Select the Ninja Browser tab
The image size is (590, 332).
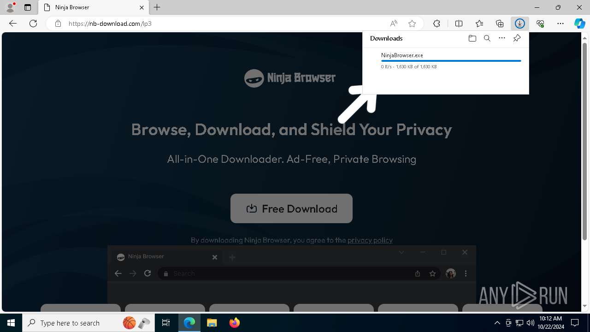94,7
